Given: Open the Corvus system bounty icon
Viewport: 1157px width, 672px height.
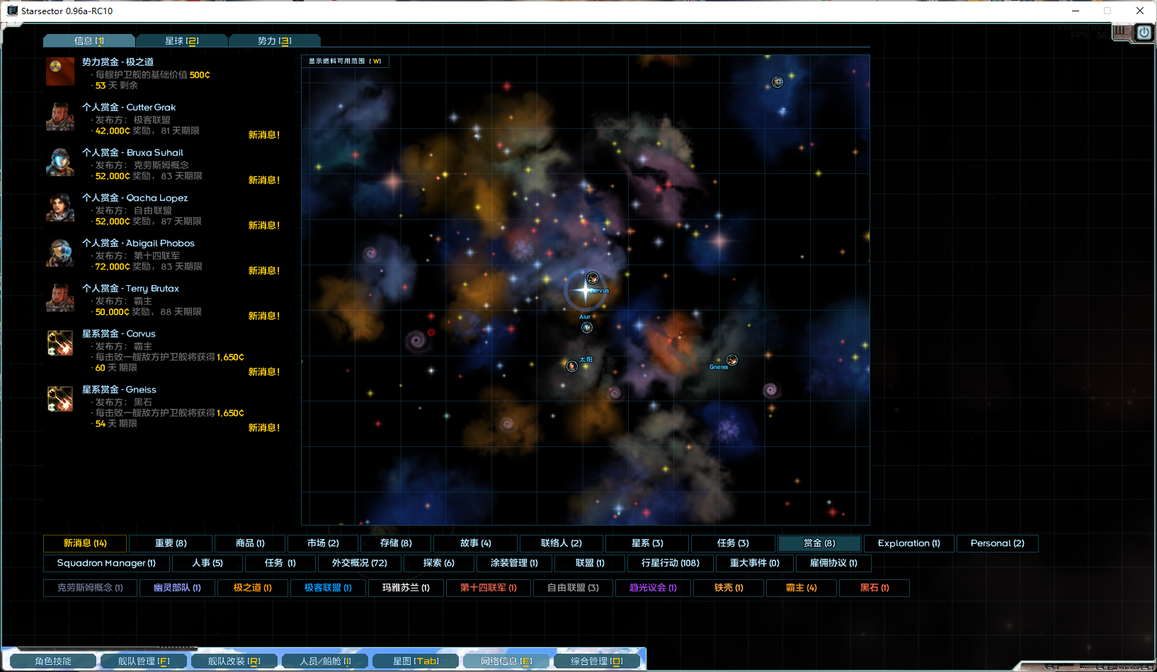Looking at the screenshot, I should click(x=60, y=343).
